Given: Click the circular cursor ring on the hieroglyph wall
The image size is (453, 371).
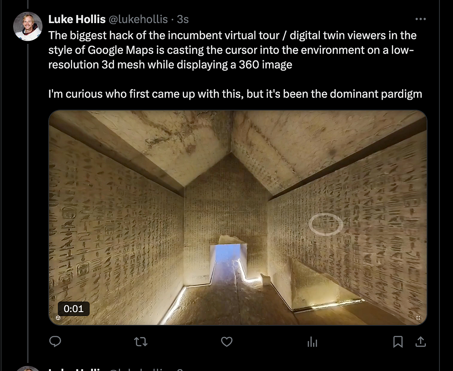Looking at the screenshot, I should 326,224.
